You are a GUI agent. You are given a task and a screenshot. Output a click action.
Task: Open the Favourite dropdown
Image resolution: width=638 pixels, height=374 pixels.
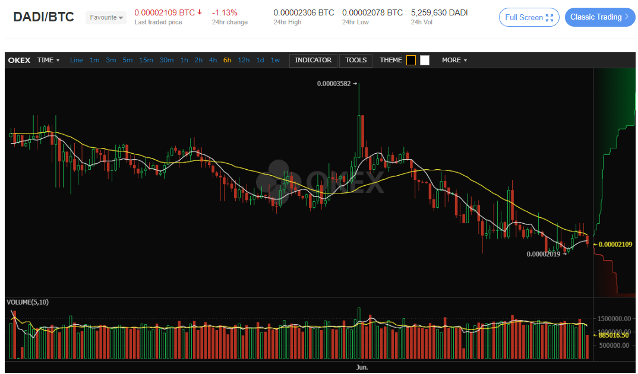106,18
